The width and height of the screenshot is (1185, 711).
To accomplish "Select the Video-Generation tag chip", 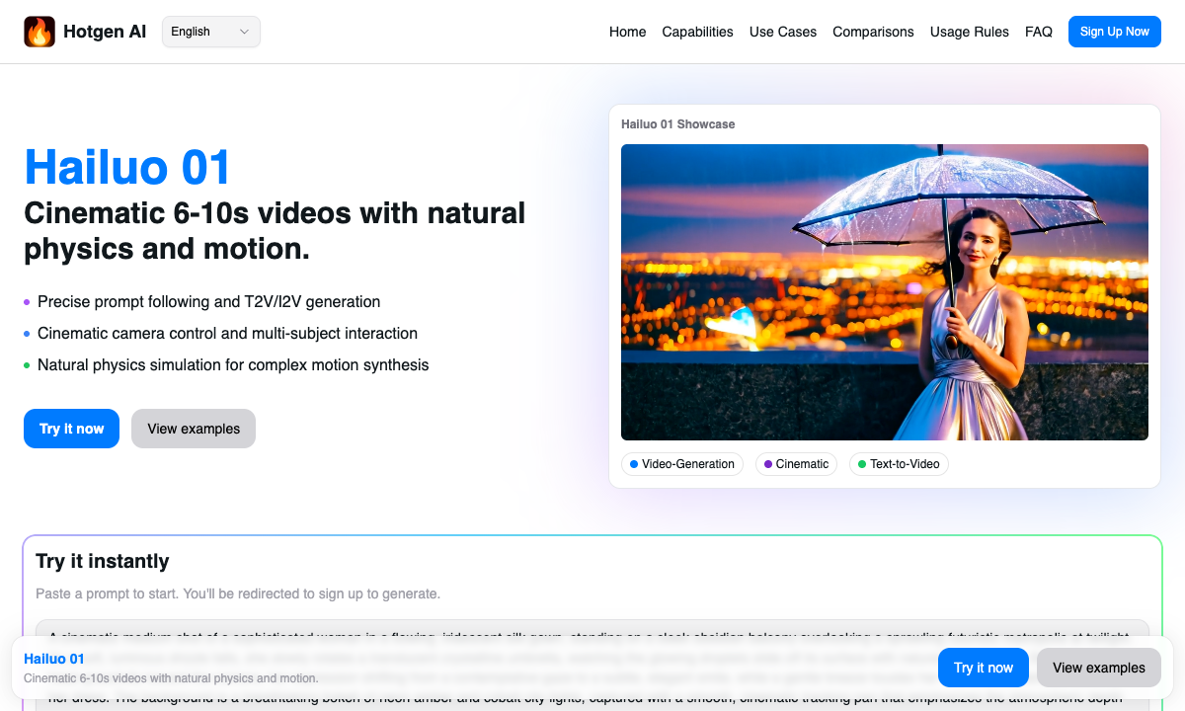I will click(682, 464).
